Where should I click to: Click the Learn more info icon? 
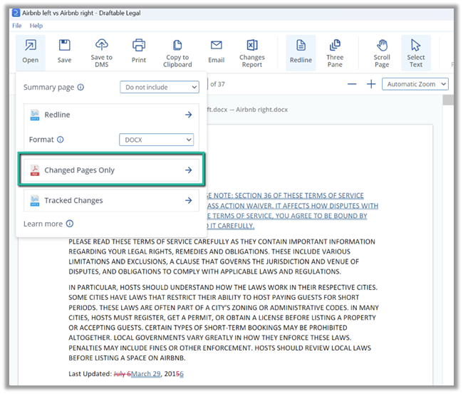(x=70, y=224)
